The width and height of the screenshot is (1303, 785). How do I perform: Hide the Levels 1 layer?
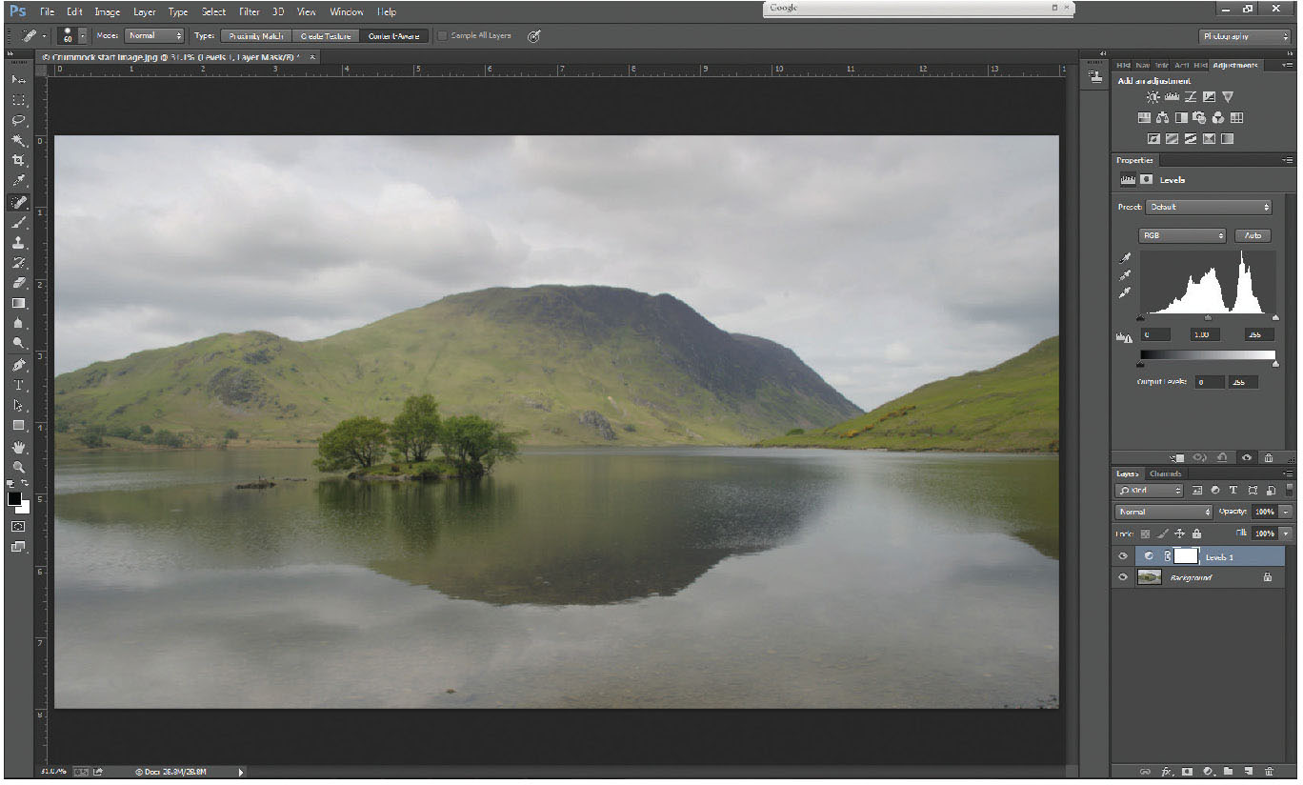click(1123, 556)
